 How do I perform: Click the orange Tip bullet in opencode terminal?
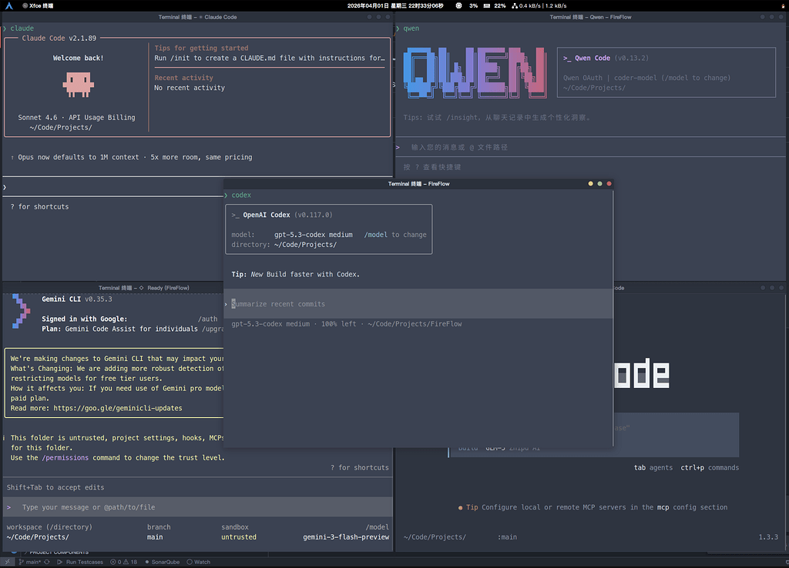pyautogui.click(x=461, y=508)
